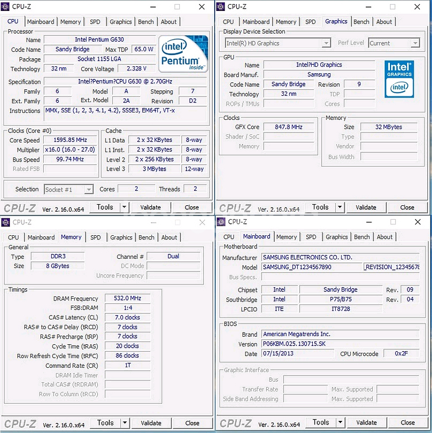The image size is (432, 433).
Task: Switch to Bench tab in the Processor window
Action: pos(146,22)
